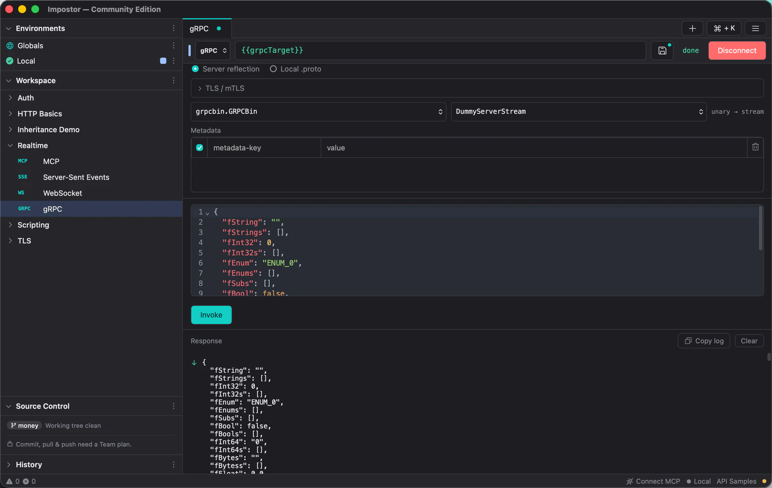Expand the History section
Screen dimensions: 772x488
(9, 464)
